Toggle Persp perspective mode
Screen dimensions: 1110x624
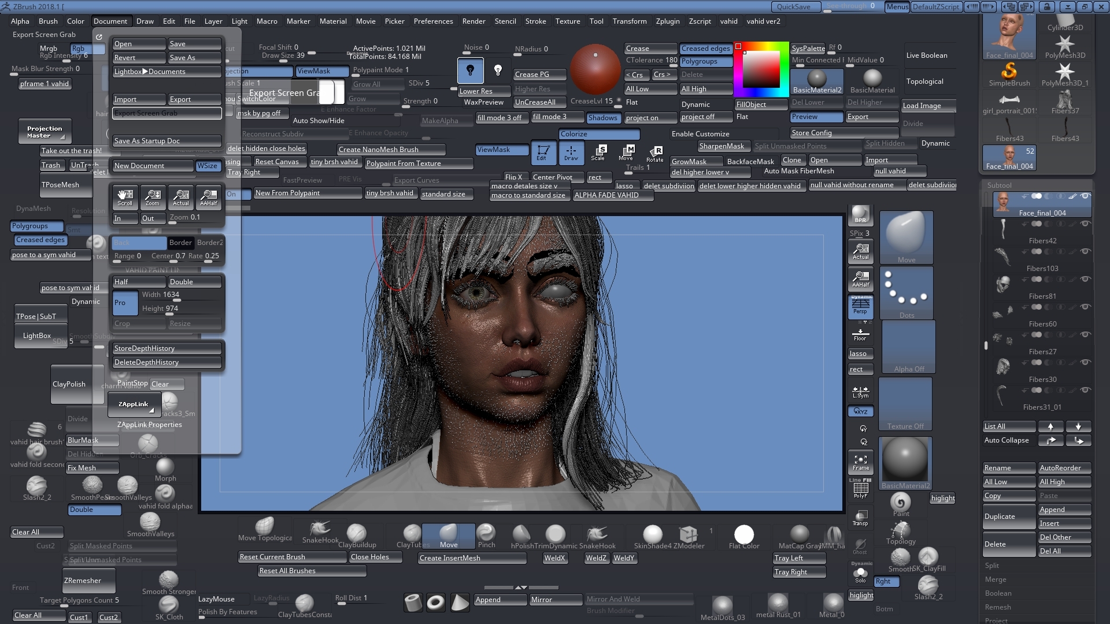(x=860, y=306)
